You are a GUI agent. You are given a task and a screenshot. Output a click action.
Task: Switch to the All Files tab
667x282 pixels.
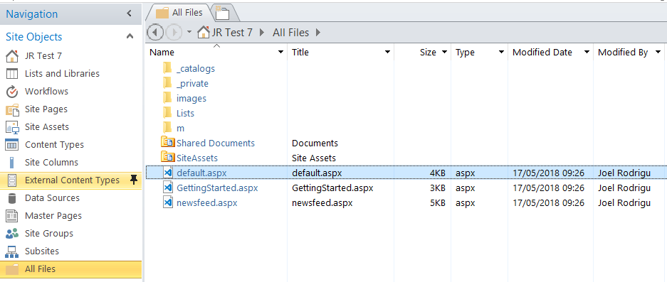tap(179, 13)
